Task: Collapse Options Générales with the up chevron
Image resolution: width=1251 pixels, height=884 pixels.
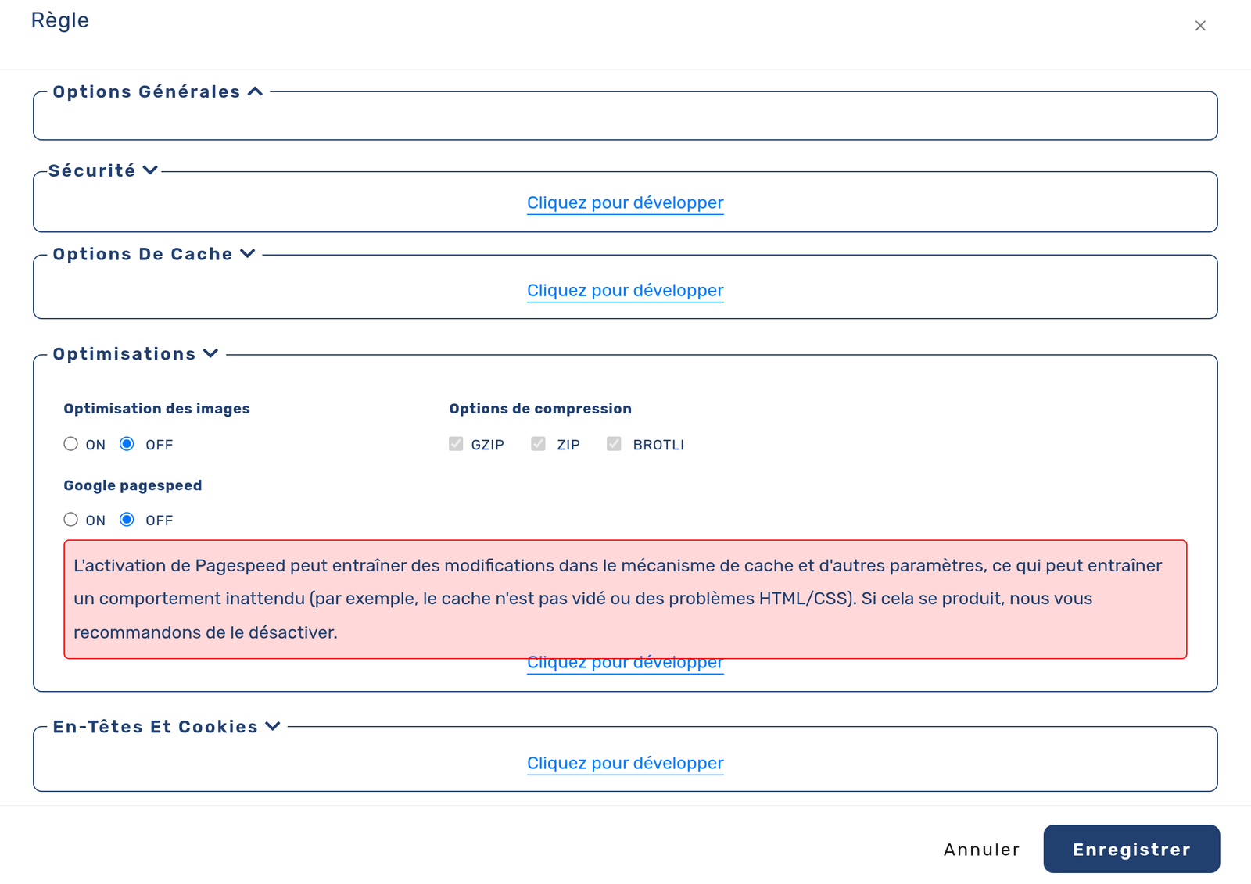Action: pyautogui.click(x=255, y=91)
